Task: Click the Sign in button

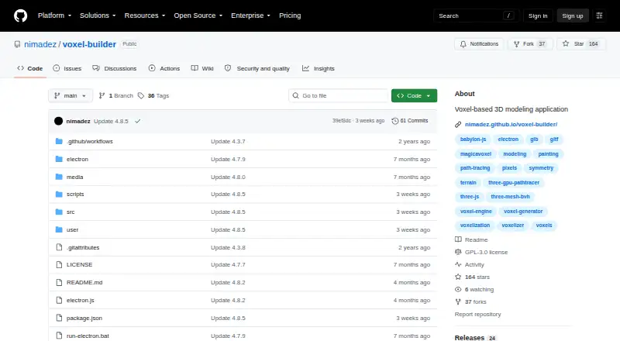Action: pos(538,15)
